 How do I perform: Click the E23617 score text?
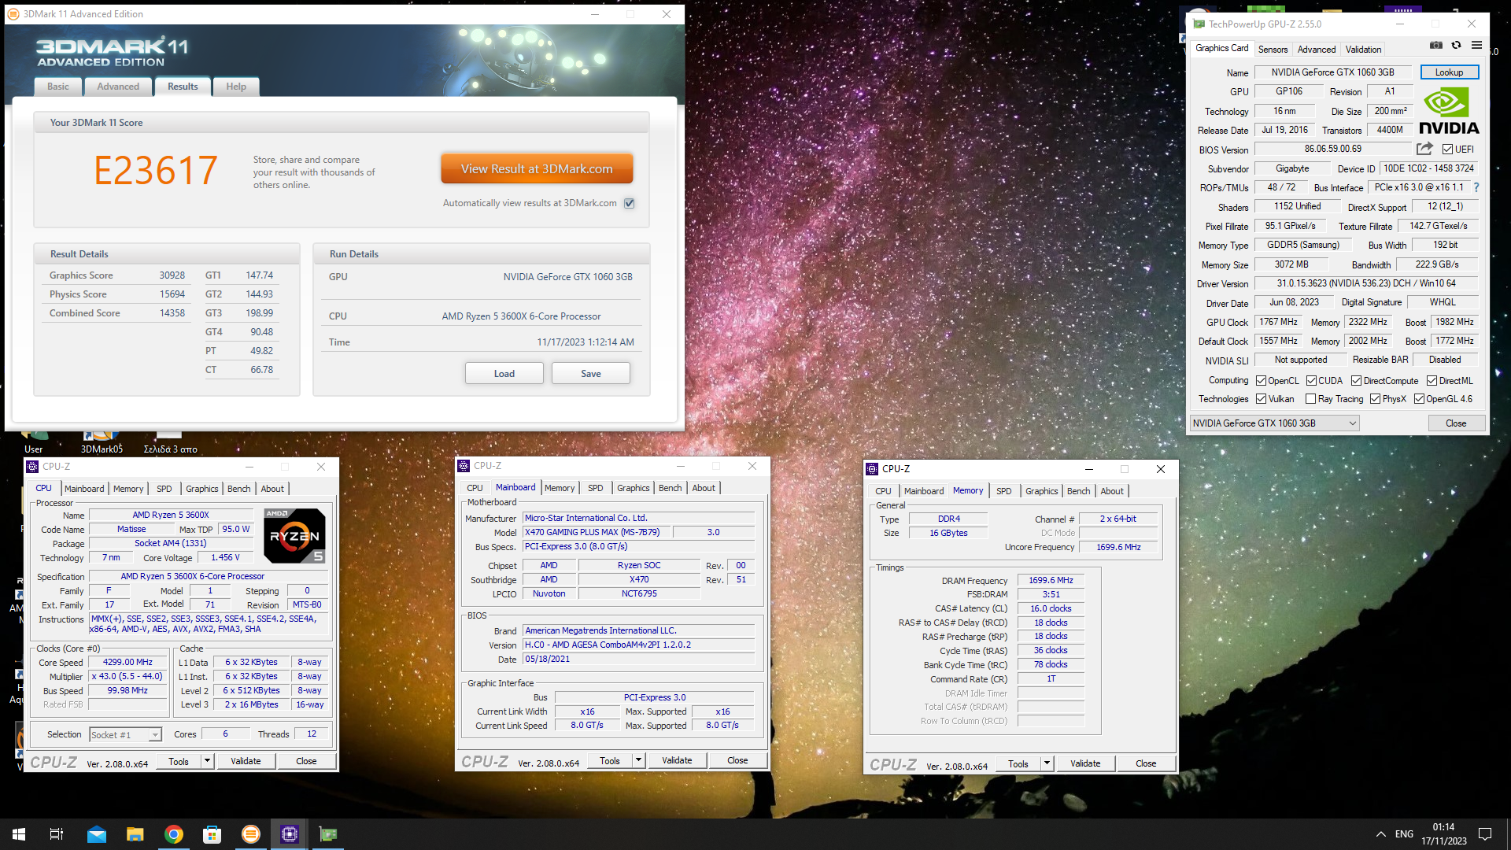click(155, 170)
